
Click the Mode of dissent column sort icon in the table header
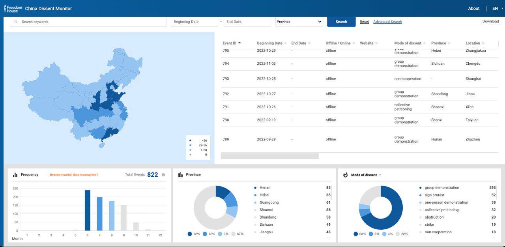[x=425, y=43]
